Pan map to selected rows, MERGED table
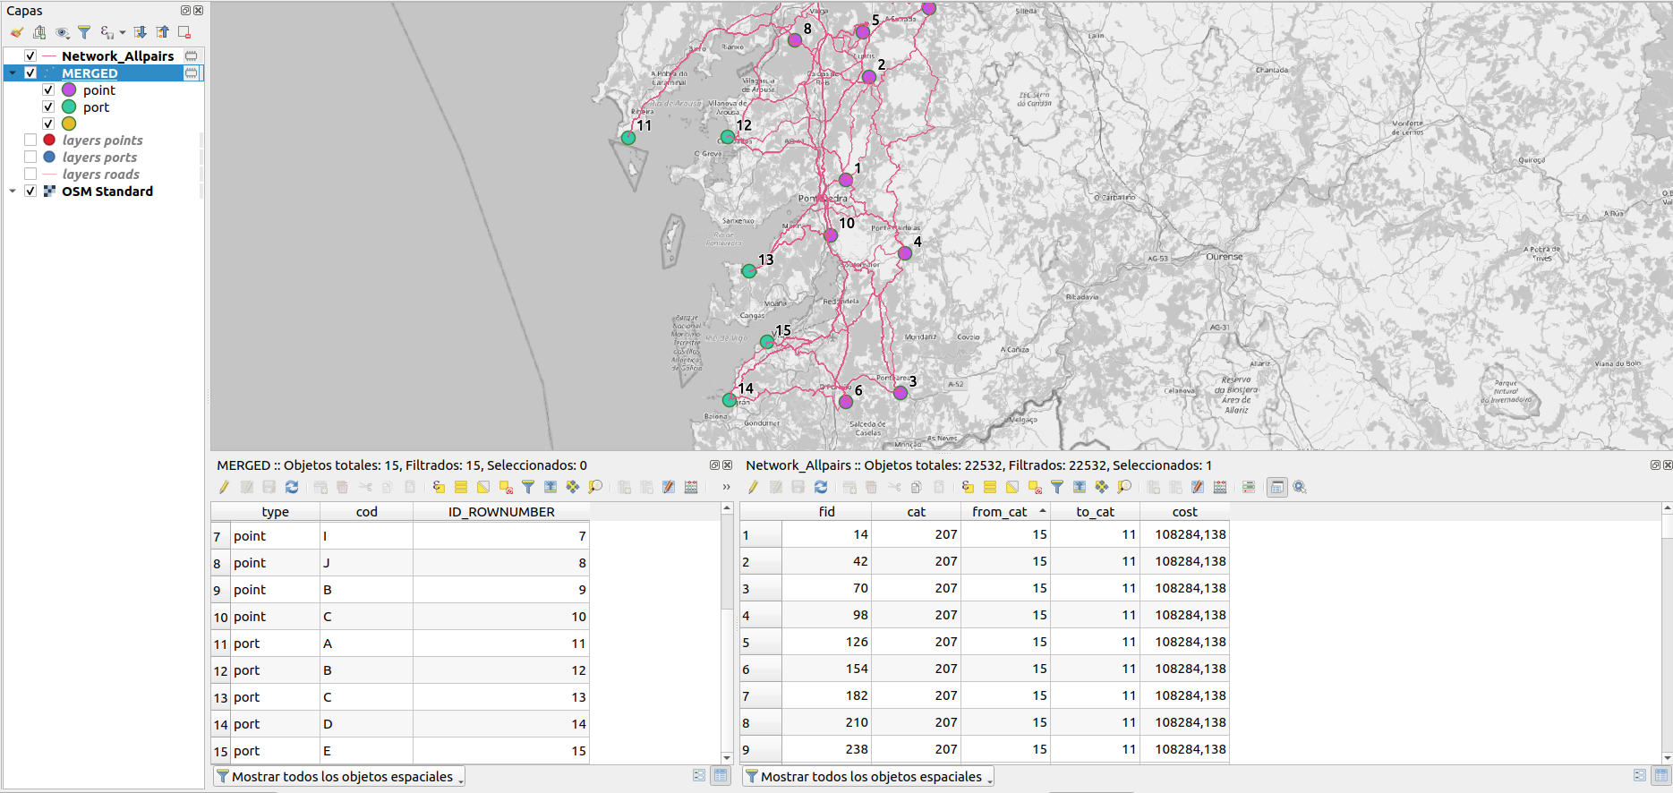 coord(573,487)
